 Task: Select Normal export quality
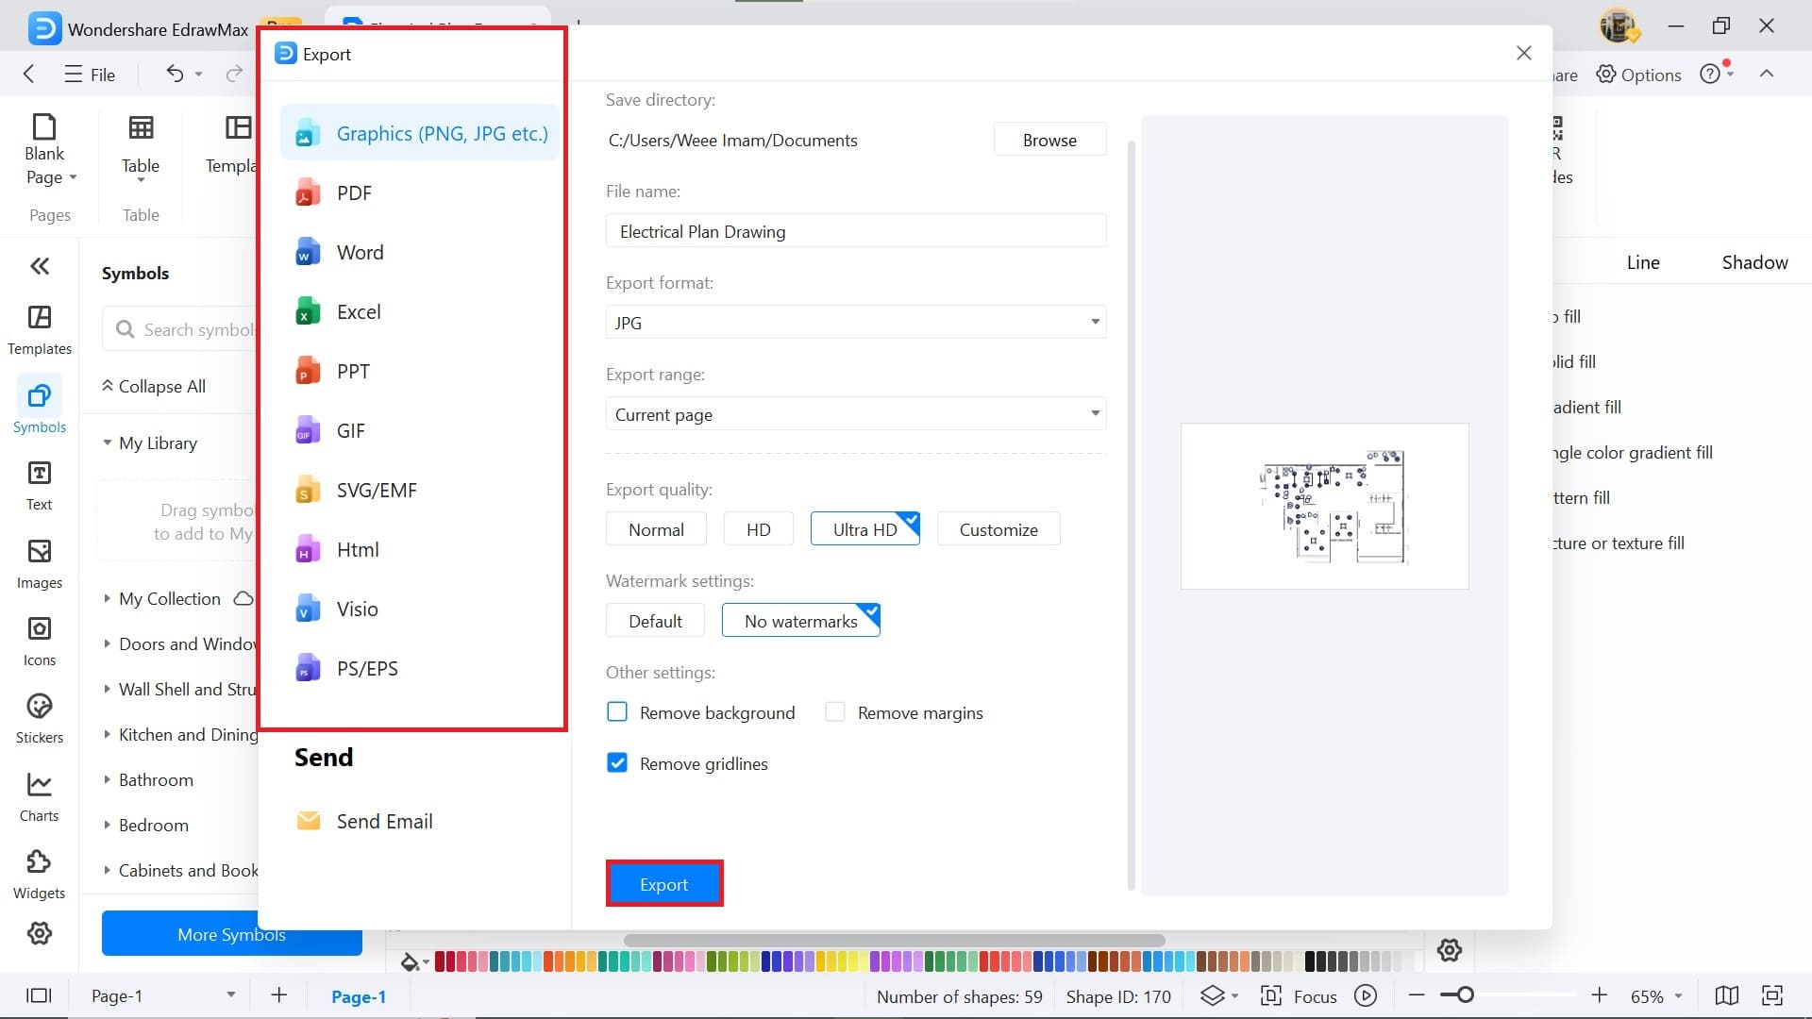tap(656, 529)
